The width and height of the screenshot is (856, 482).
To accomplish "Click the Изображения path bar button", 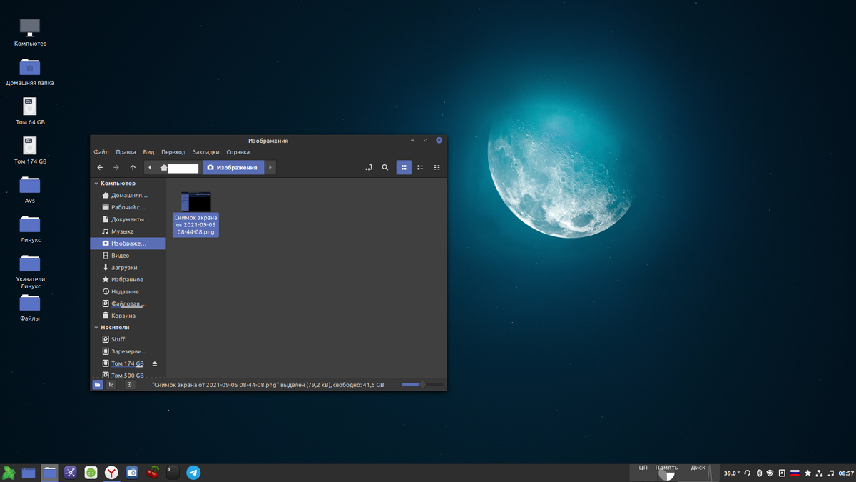I will pos(233,168).
